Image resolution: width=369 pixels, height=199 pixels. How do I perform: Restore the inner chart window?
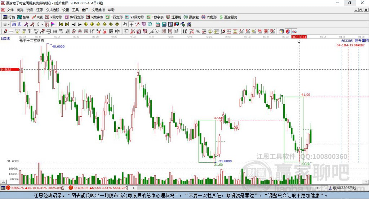coord(361,10)
